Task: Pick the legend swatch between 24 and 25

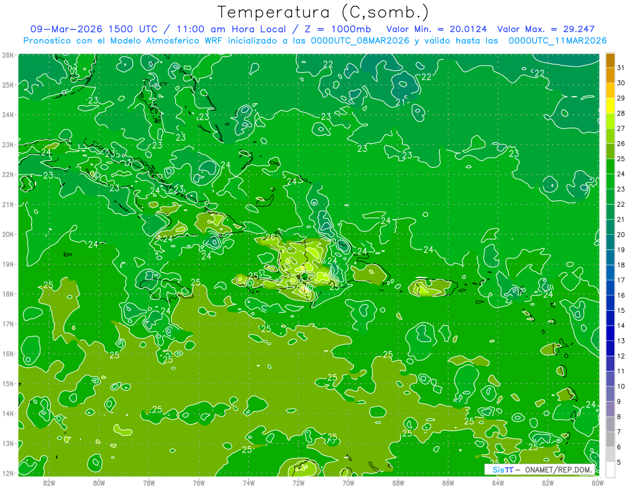Action: 610,166
